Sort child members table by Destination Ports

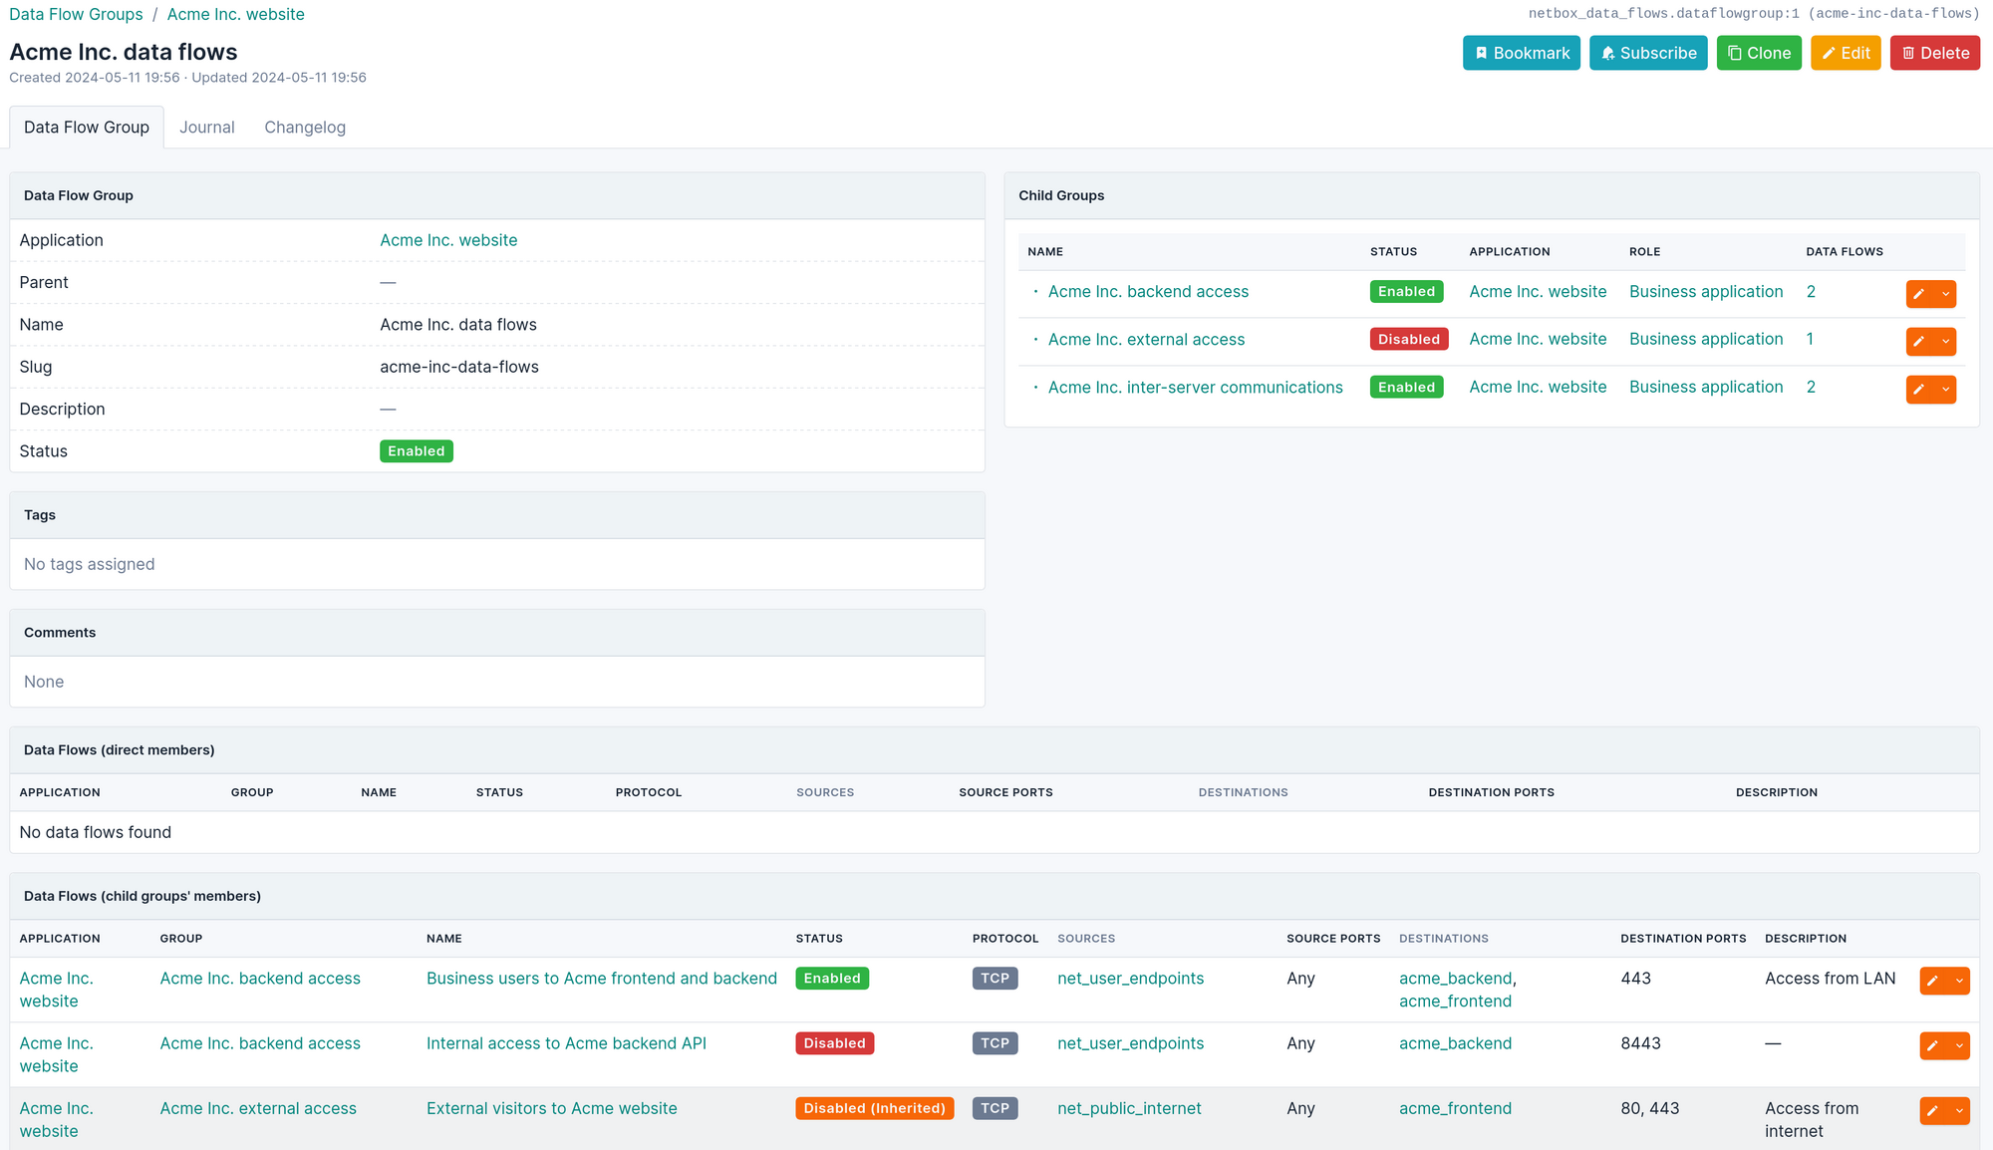tap(1683, 939)
